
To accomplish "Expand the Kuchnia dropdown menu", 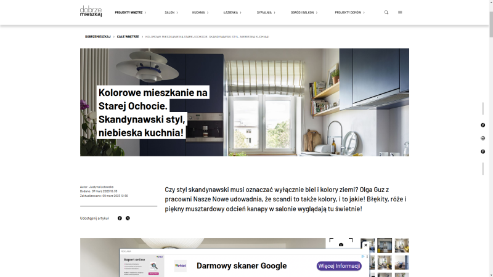I will 200,12.
